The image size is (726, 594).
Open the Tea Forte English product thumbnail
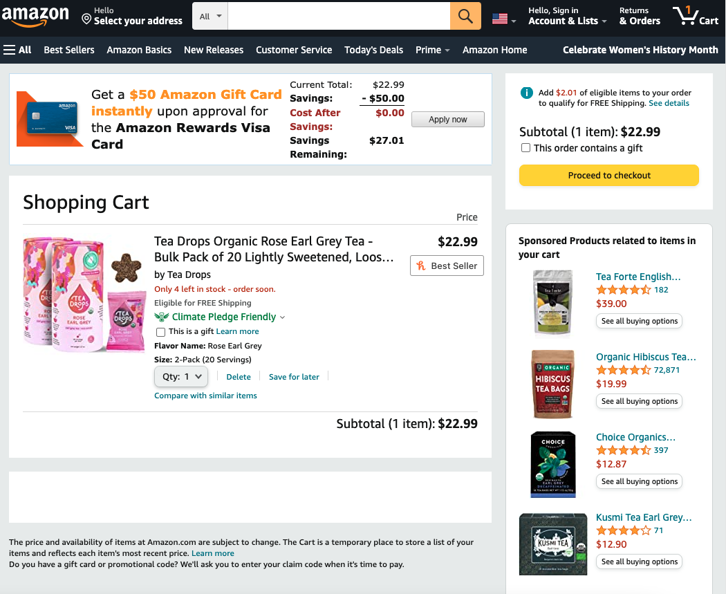click(553, 302)
